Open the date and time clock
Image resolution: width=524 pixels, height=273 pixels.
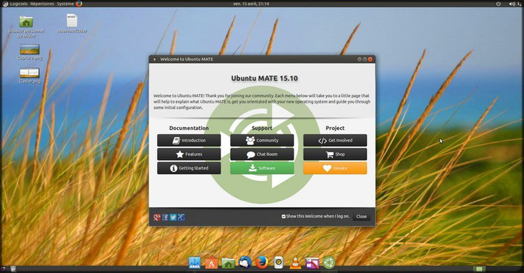(x=251, y=3)
